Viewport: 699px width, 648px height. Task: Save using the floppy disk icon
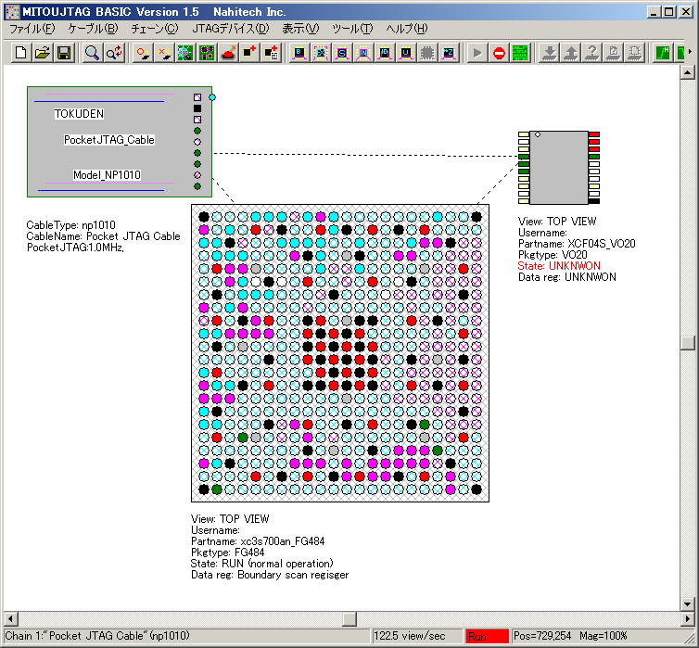pos(64,53)
